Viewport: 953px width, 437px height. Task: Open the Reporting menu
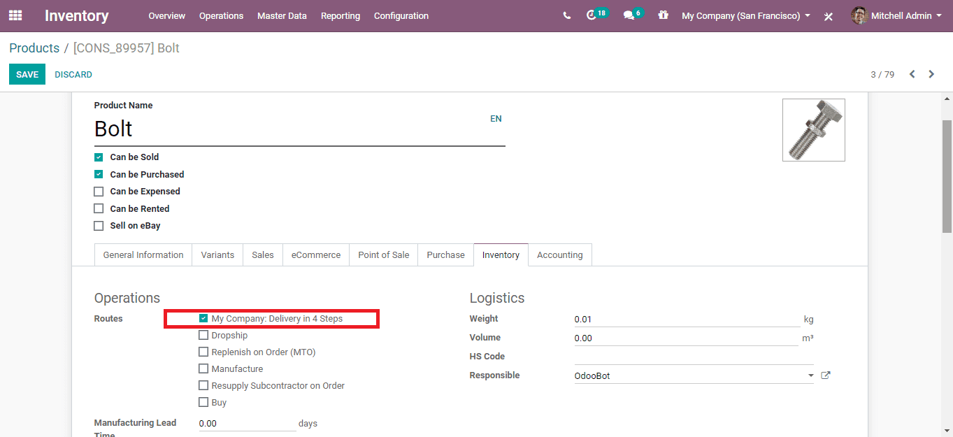coord(341,15)
